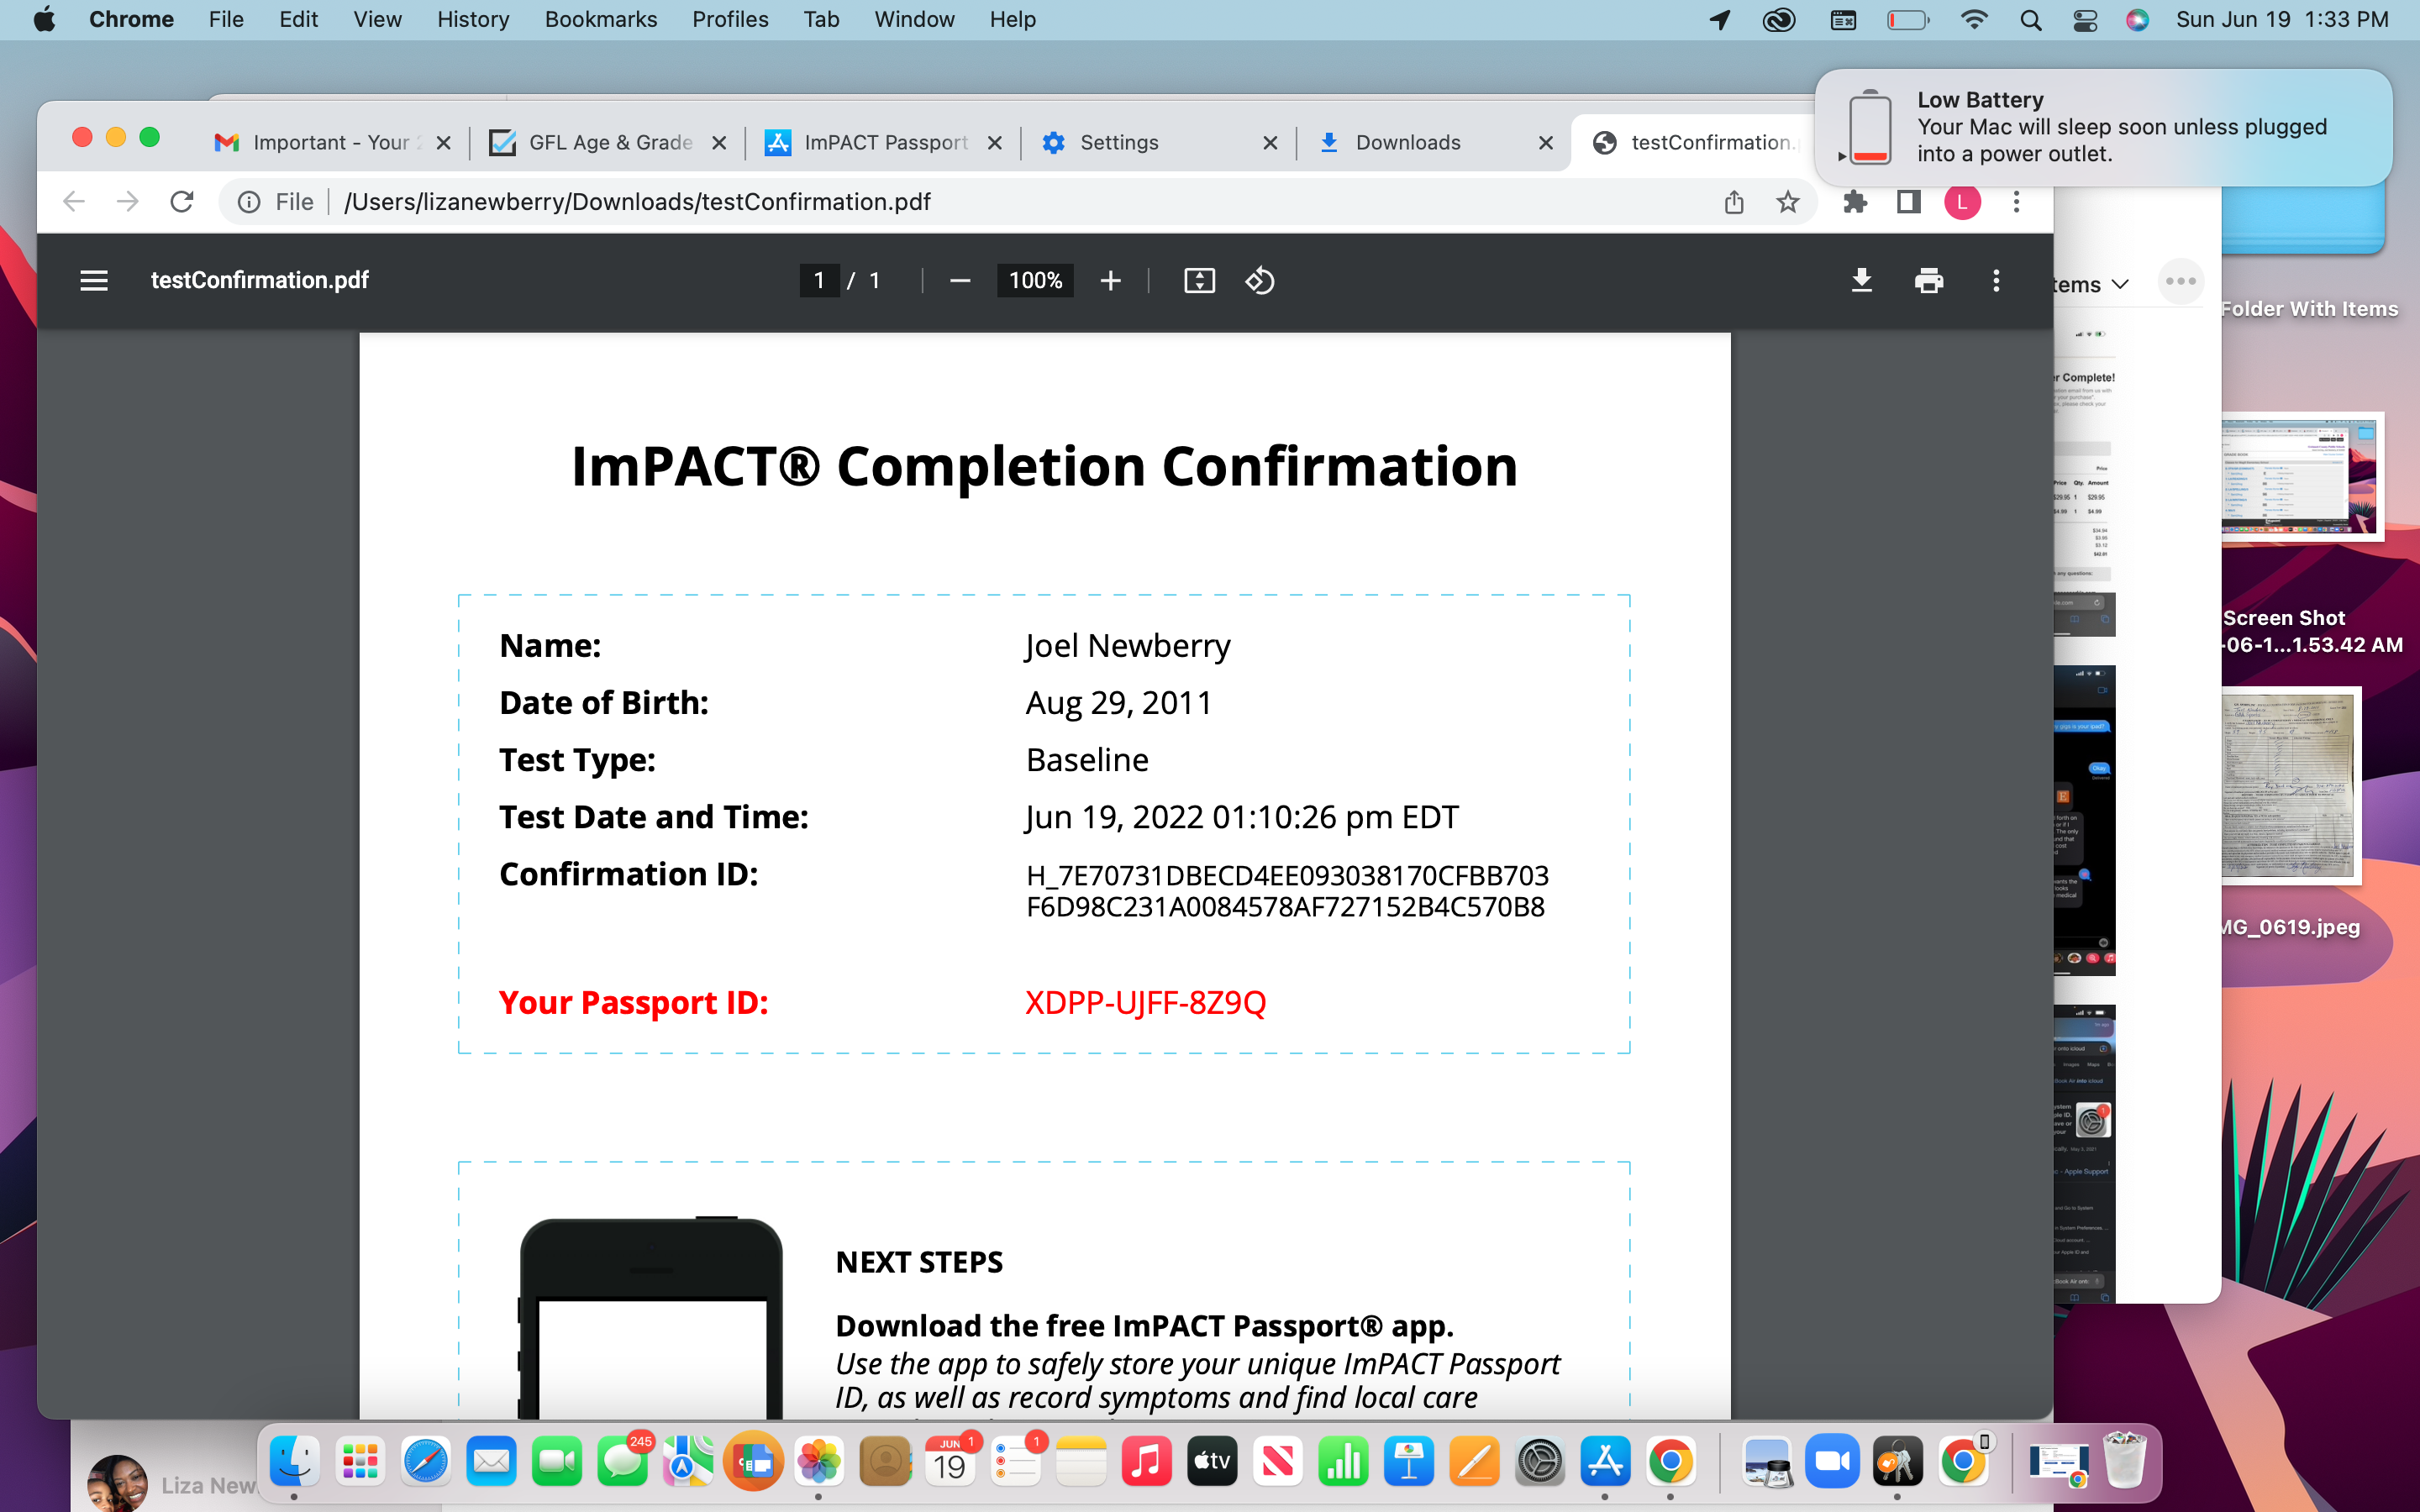View site information icon in address bar
This screenshot has height=1512, width=2420.
pos(249,202)
